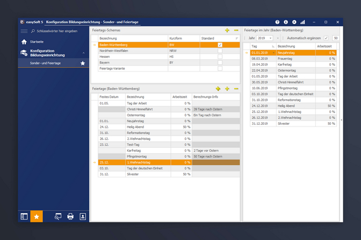Select the Feiertags-Variante row

coord(169,69)
